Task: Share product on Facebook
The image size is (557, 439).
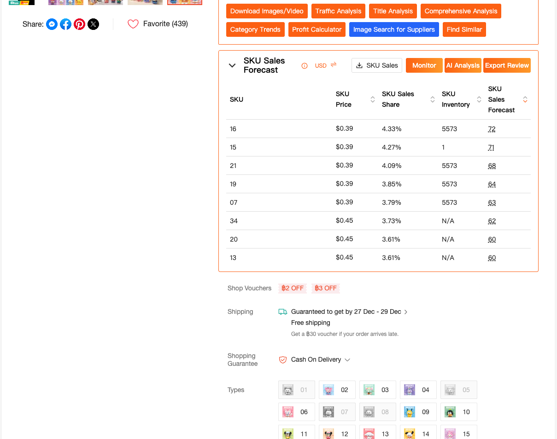Action: 66,24
